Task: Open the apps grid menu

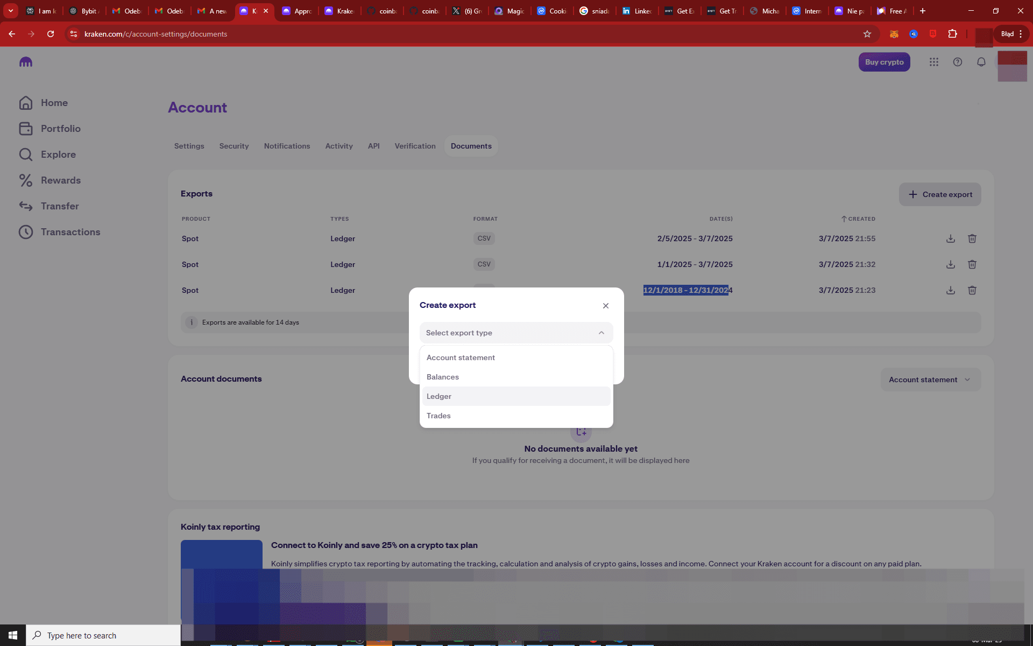Action: 934,62
